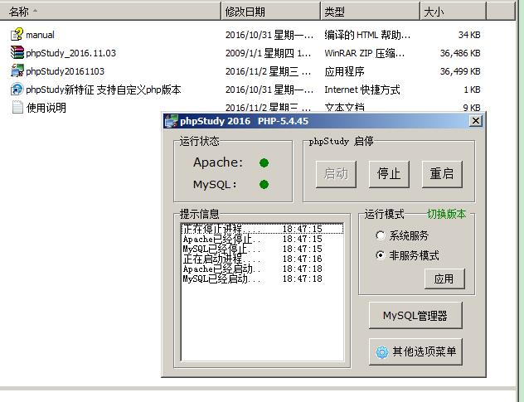Click the phpStudy_2016.11.03 WinRAR archive icon
The image size is (524, 402).
tap(17, 53)
